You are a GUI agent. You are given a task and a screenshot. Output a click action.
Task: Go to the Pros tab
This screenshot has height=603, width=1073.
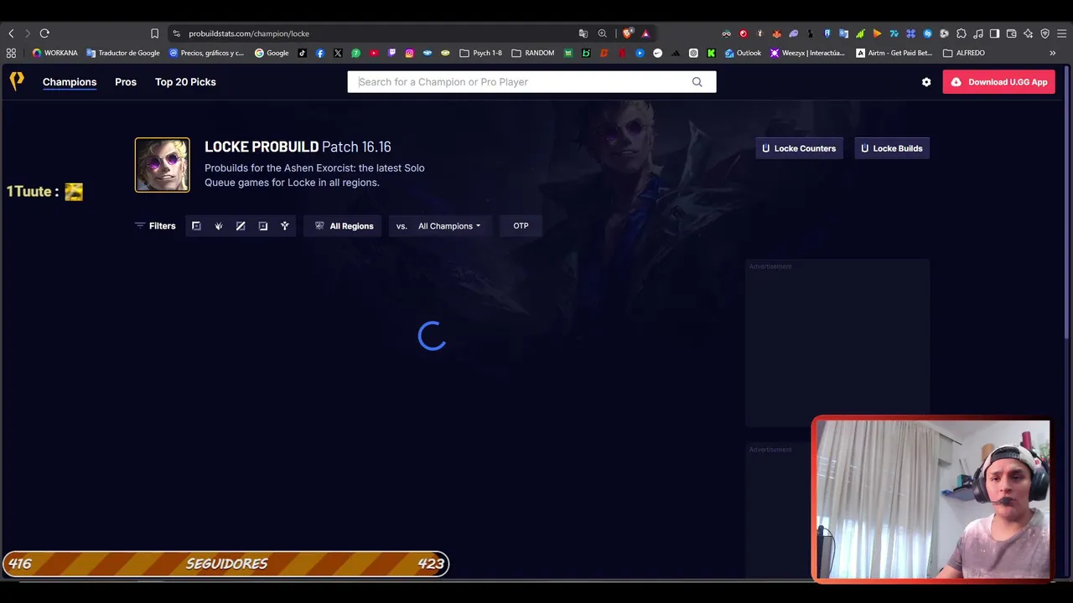tap(126, 82)
